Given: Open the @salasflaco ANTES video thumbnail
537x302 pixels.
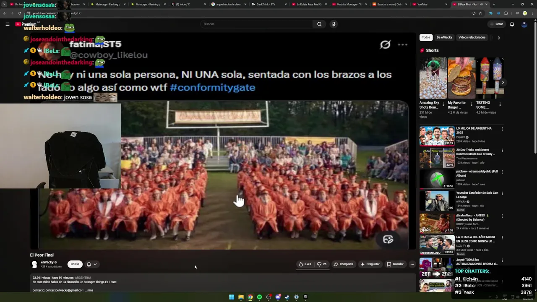Looking at the screenshot, I should pos(437,223).
